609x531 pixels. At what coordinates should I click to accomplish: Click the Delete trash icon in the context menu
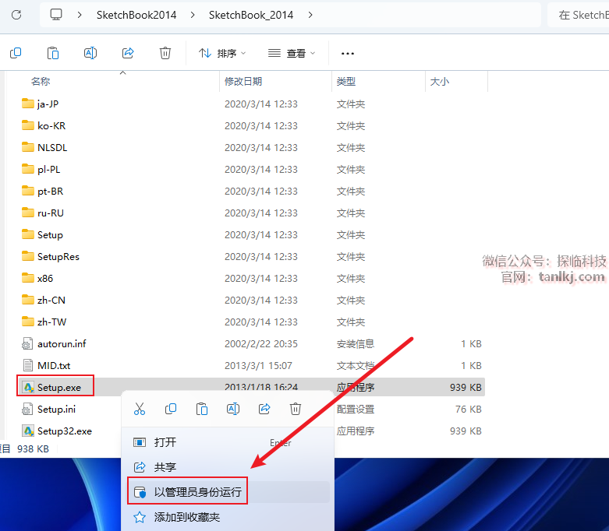click(x=296, y=409)
